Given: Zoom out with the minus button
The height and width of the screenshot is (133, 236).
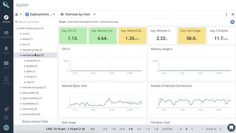Looking at the screenshot, I should (x=202, y=129).
